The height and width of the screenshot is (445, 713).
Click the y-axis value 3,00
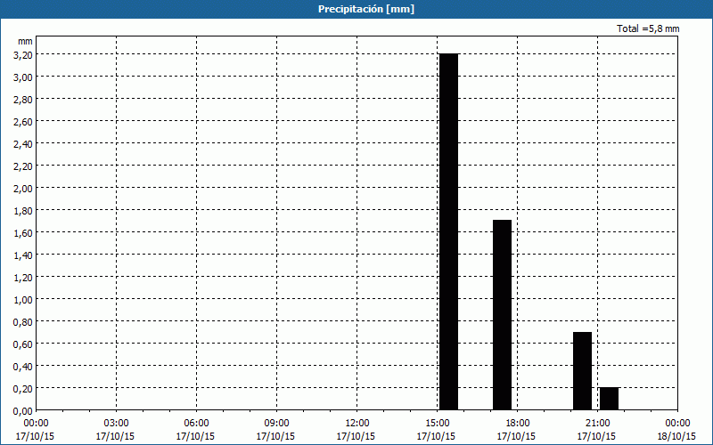(x=23, y=77)
